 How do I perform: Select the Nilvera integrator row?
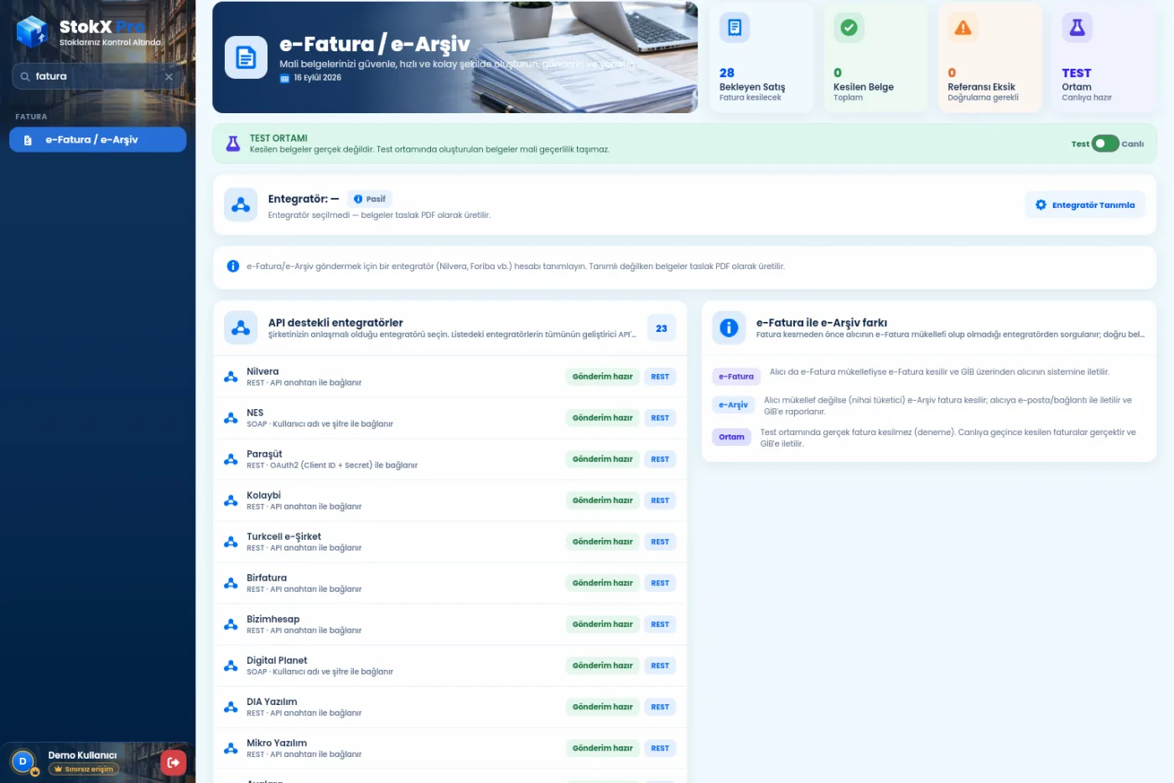coord(450,376)
